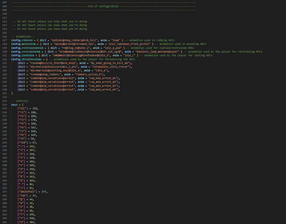Click the "machinic_loop_mechandplayer" string
Viewport: 286px width, 224px height.
157,52
